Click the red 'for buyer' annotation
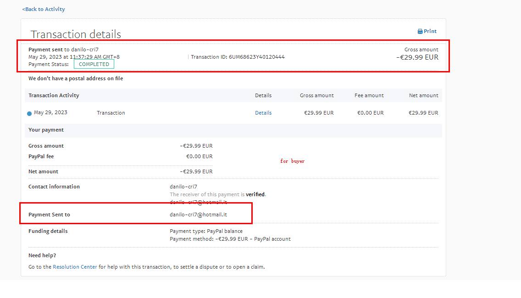 [x=292, y=161]
